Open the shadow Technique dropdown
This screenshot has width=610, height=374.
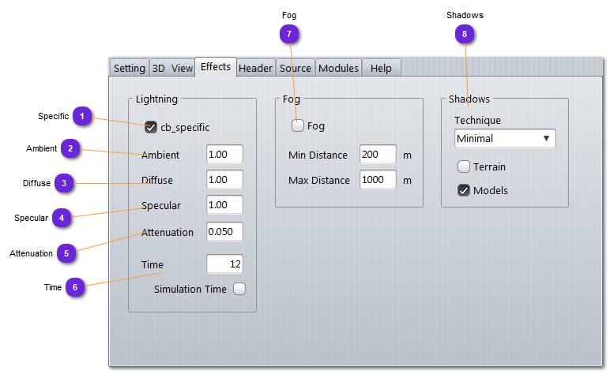click(x=505, y=139)
